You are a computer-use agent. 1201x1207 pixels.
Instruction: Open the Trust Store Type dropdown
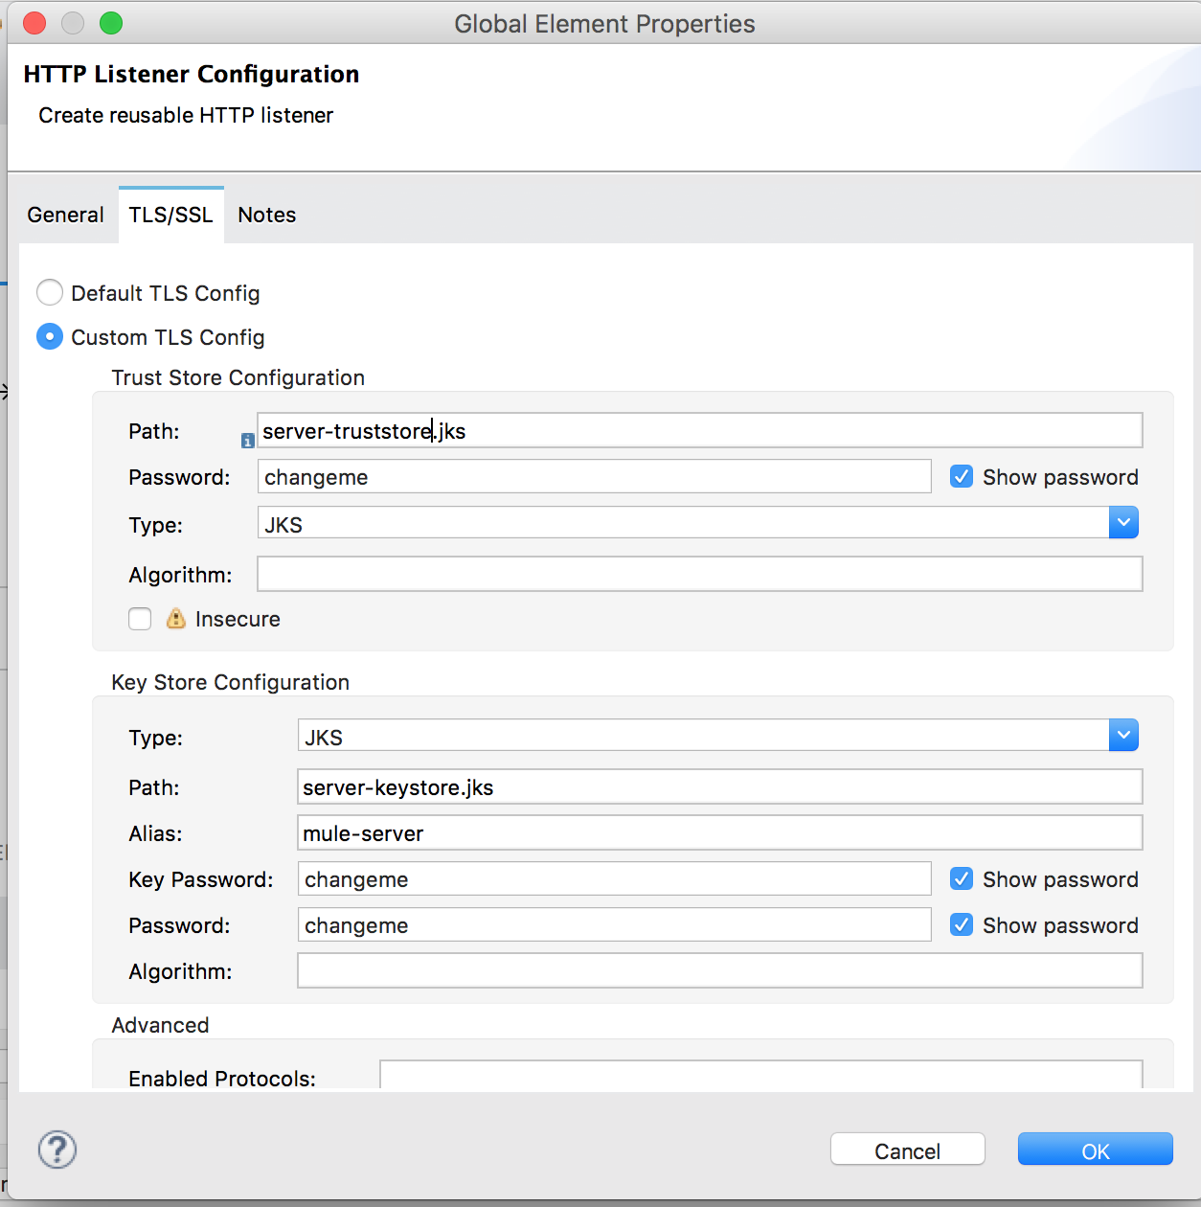(1123, 523)
